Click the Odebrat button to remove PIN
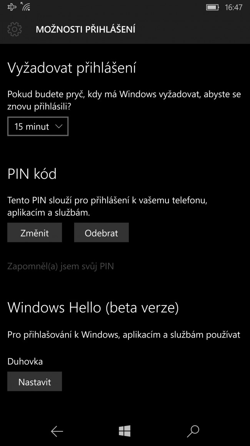This screenshot has width=250, height=446. (x=102, y=233)
